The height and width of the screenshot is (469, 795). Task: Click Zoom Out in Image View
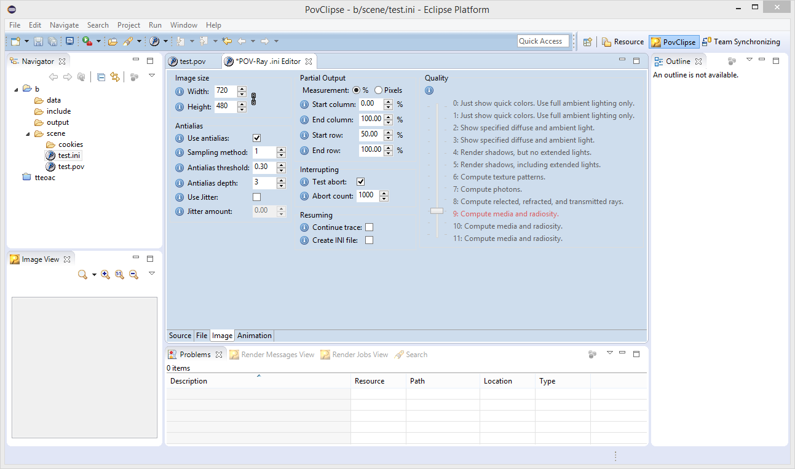click(133, 275)
